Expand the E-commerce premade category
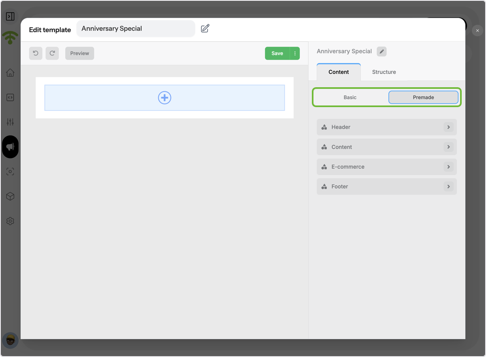This screenshot has height=357, width=486. click(x=387, y=167)
